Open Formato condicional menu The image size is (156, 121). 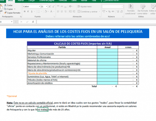pyautogui.click(x=131, y=9)
